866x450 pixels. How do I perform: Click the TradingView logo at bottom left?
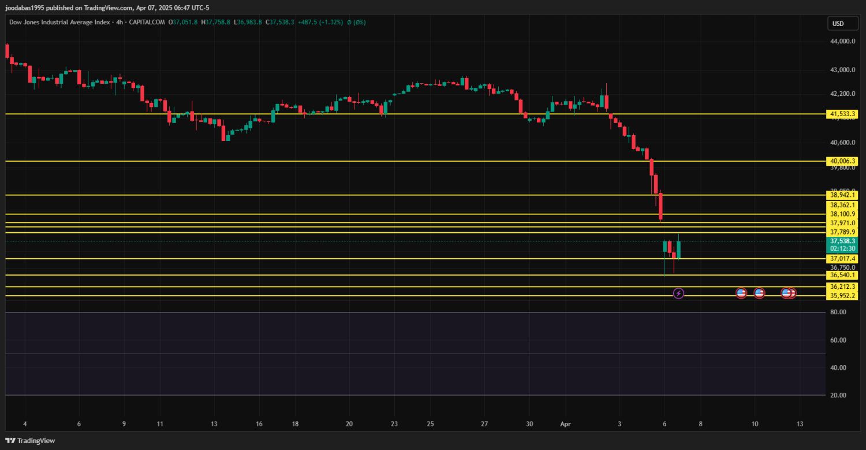point(30,441)
